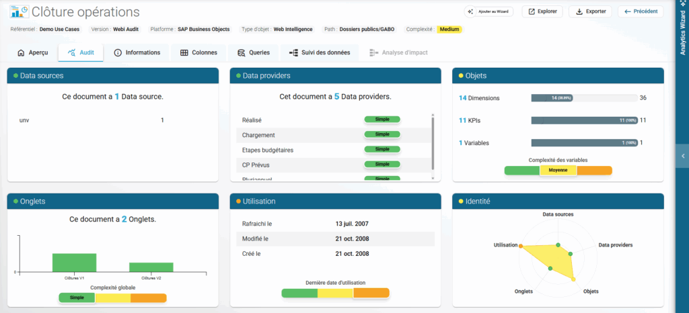
Task: Click the 'Webi Audit' version value
Action: [x=127, y=30]
